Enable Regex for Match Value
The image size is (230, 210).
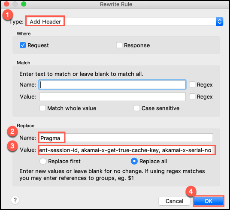(x=192, y=96)
